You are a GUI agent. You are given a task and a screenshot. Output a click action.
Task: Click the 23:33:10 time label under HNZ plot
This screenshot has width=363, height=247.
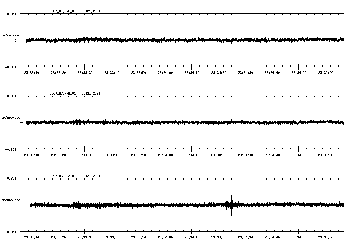point(32,237)
